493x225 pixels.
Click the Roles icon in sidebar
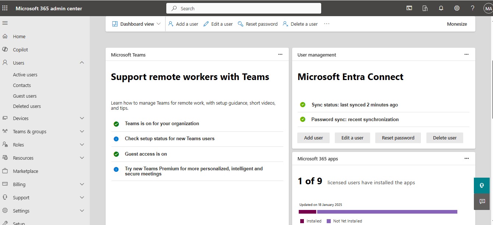[x=5, y=145]
